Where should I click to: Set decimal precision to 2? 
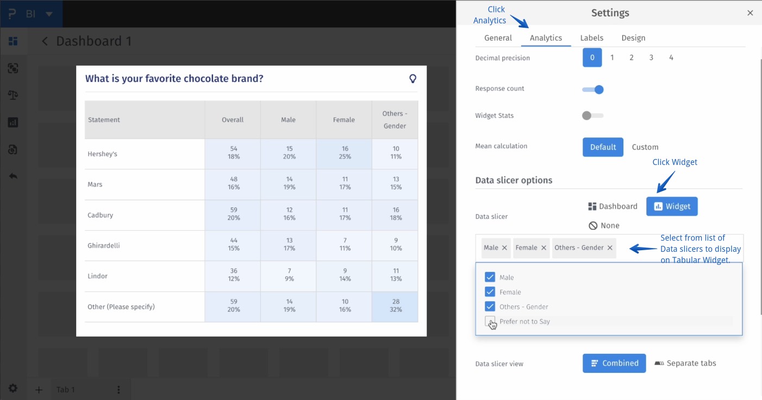point(632,58)
